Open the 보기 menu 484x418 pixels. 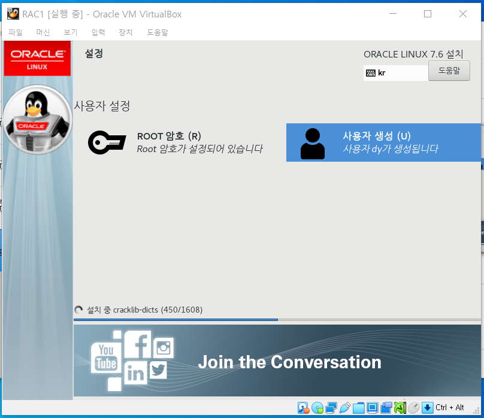[70, 32]
